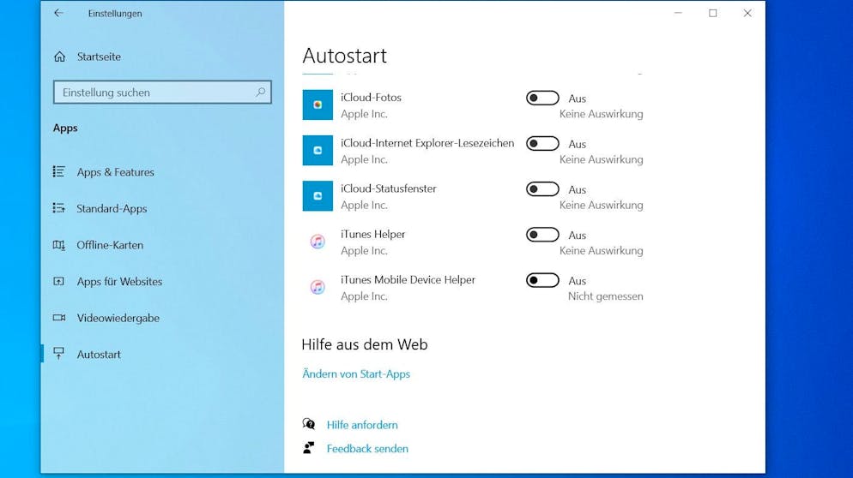The width and height of the screenshot is (853, 478).
Task: Turn on iCloud-Statusfenster autostart switch
Action: 542,189
